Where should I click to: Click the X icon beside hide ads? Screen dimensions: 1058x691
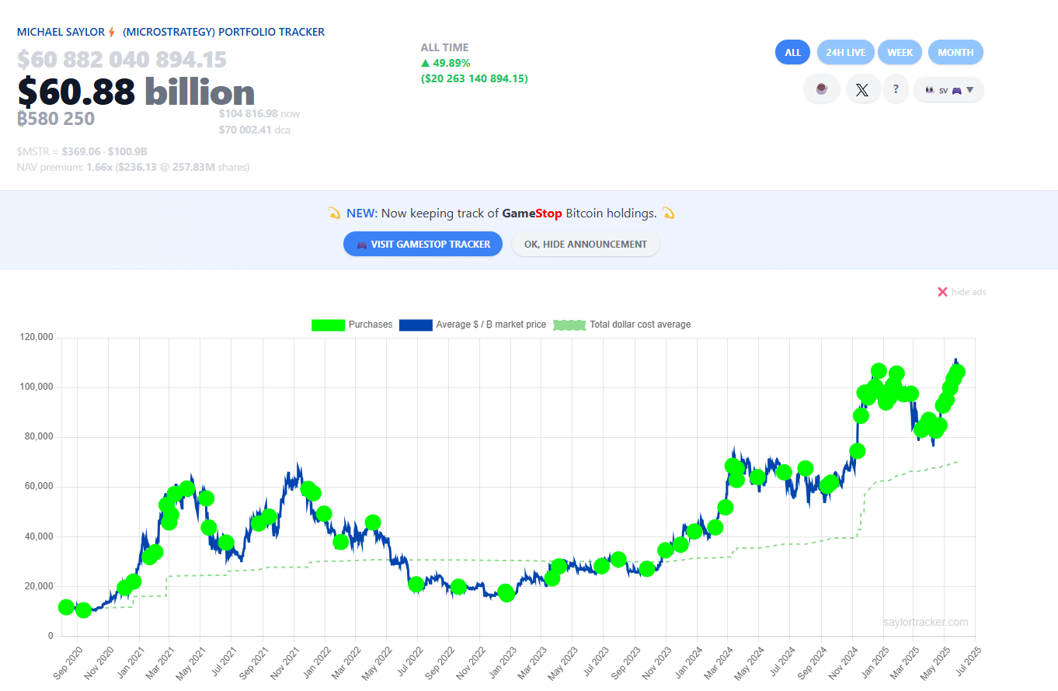coord(942,292)
